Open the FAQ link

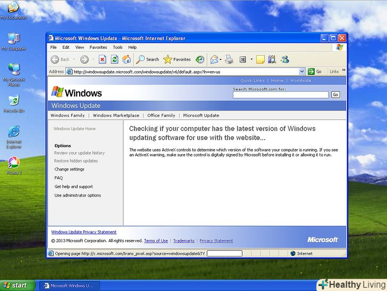pos(58,178)
